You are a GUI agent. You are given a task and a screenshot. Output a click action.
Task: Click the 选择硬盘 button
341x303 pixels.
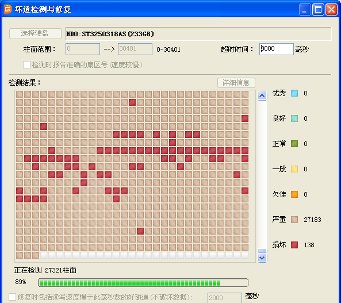(35, 33)
